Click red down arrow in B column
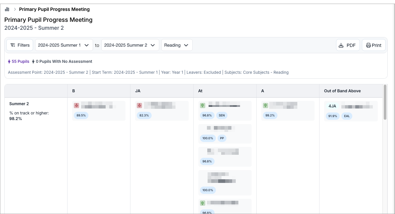Viewport: 395px width, 214px height. [76, 106]
